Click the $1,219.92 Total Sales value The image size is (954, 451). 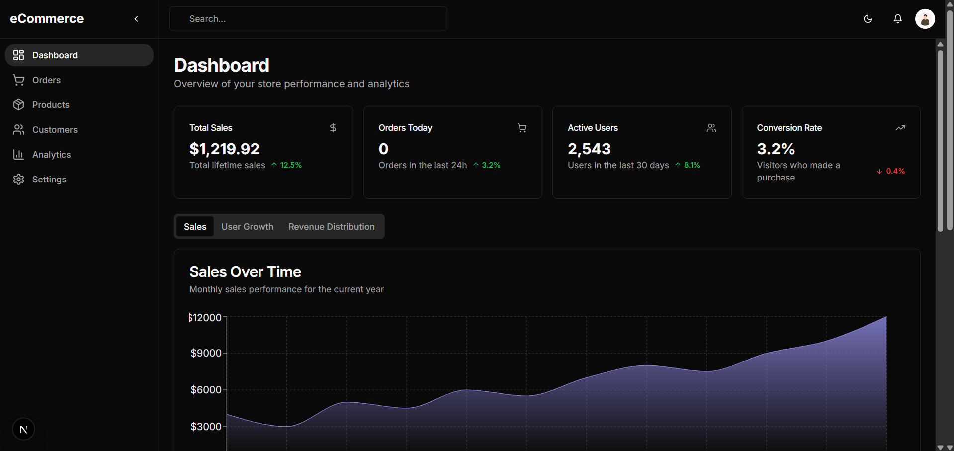tap(224, 149)
